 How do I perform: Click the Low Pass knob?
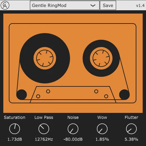44,129
